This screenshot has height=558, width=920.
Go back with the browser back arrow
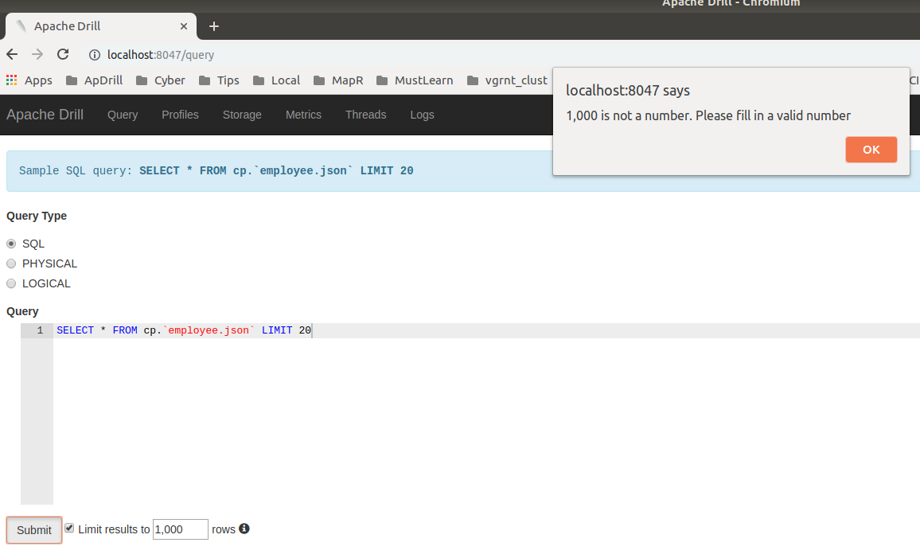(x=12, y=55)
